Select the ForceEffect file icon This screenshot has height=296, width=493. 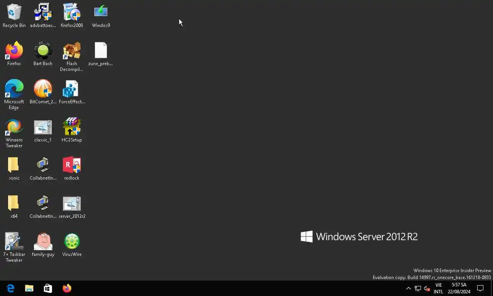pyautogui.click(x=72, y=92)
